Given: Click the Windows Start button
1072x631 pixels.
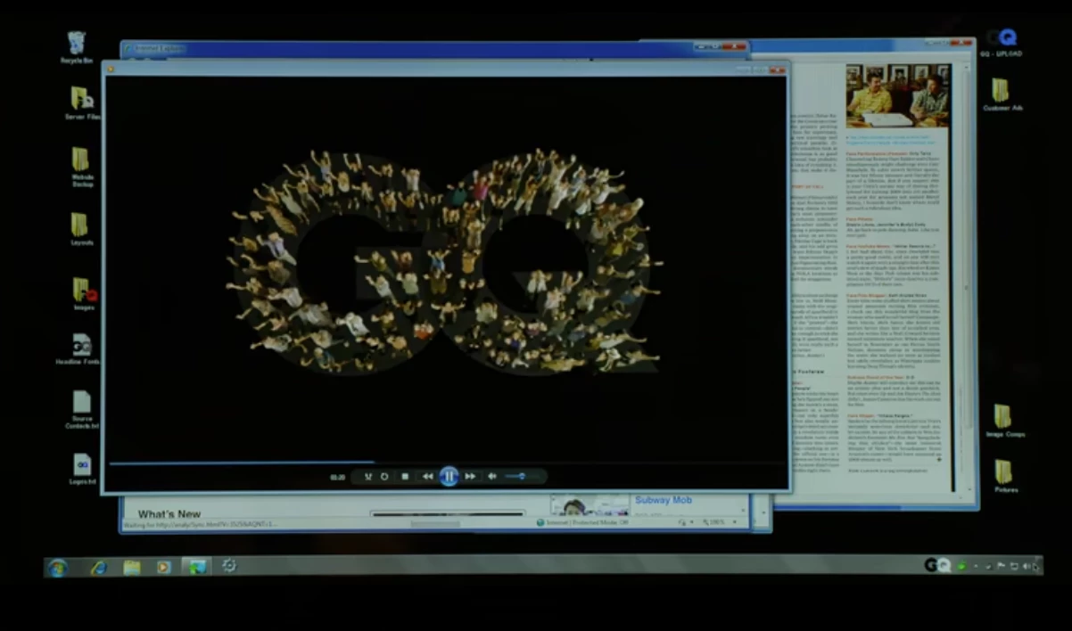Looking at the screenshot, I should [x=58, y=568].
